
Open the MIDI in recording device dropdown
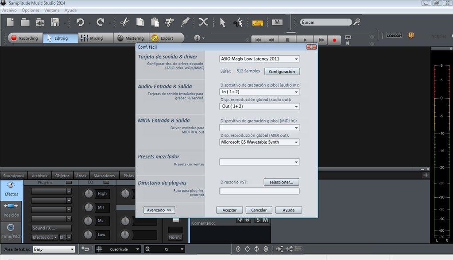259,127
